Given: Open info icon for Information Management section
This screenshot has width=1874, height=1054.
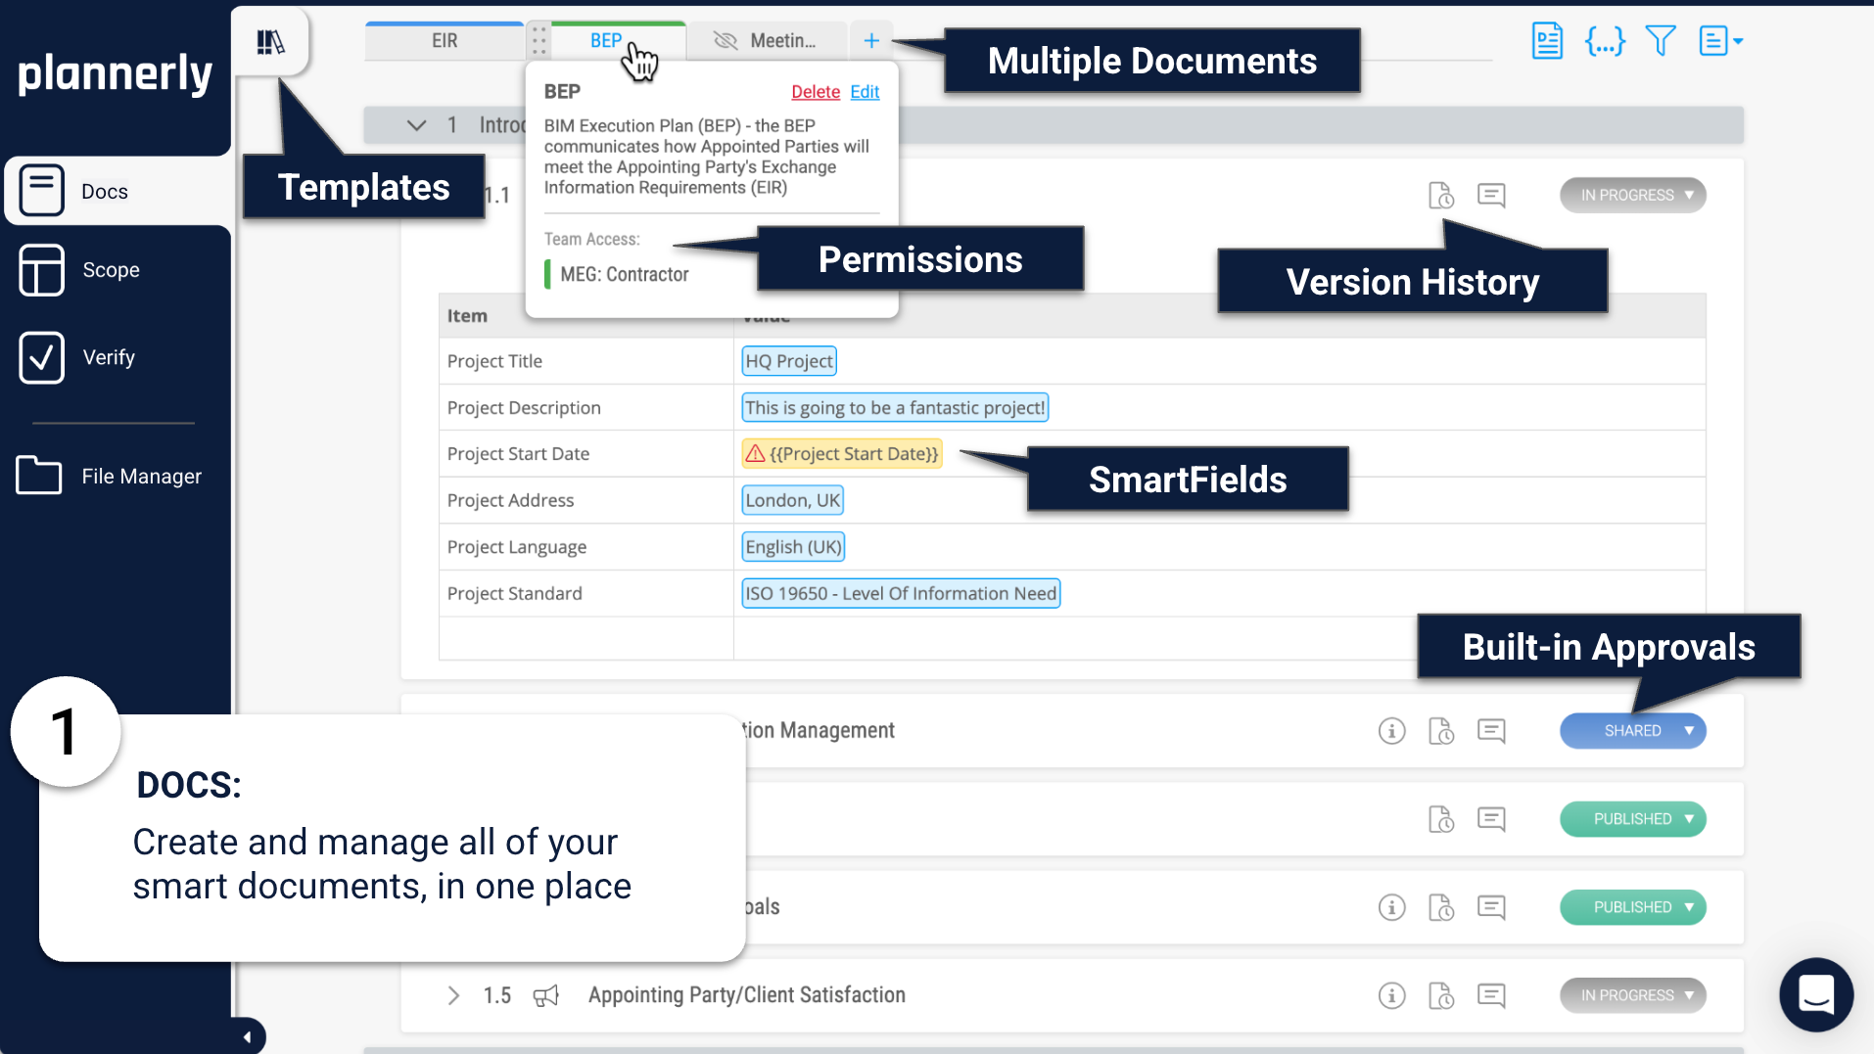Looking at the screenshot, I should [1391, 731].
